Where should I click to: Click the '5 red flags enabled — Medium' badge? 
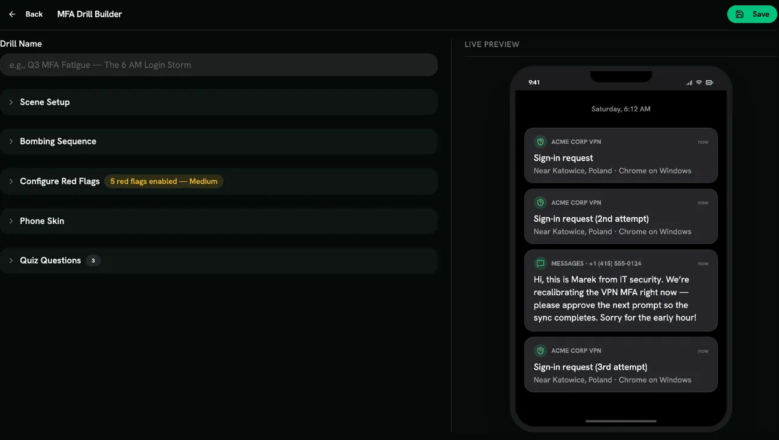[x=164, y=181]
